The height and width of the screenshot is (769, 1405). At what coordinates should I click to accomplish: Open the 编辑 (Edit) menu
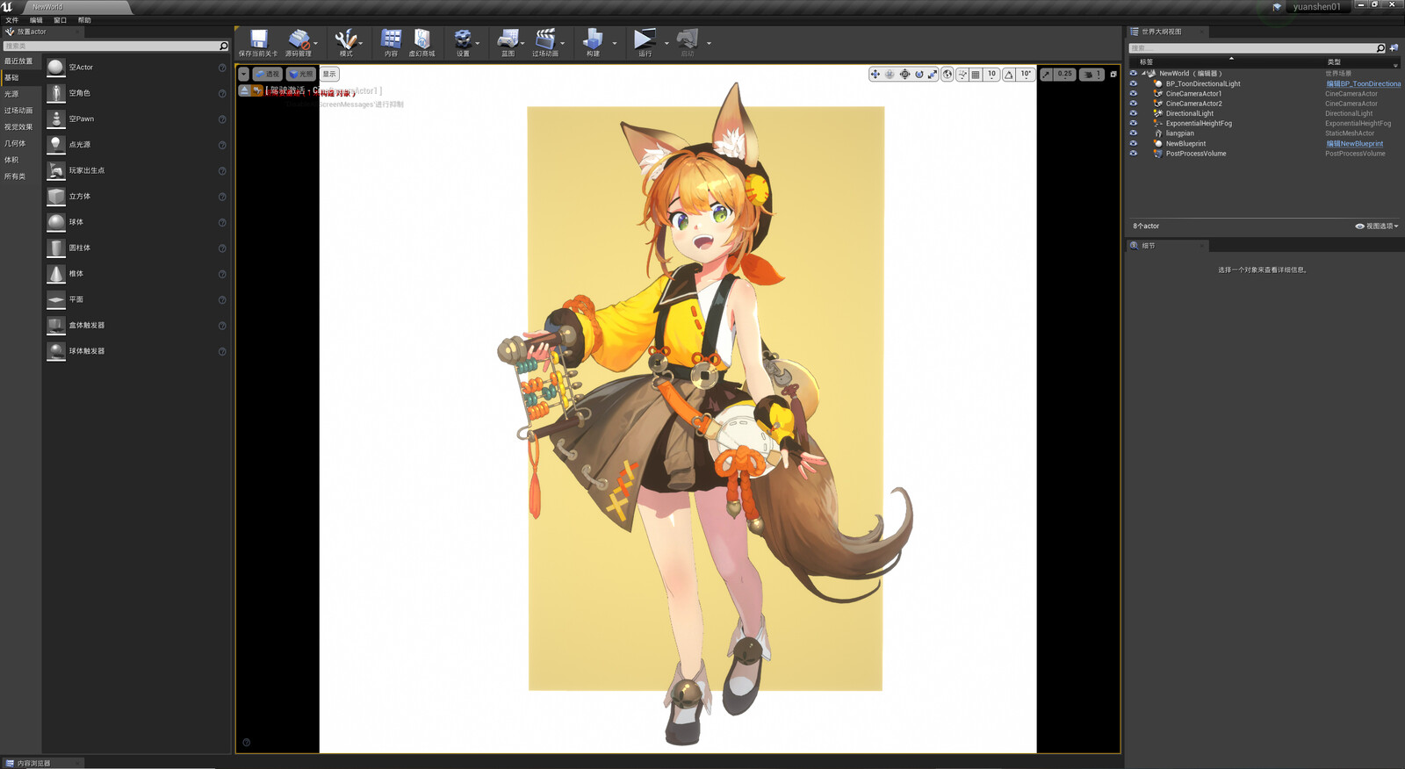pos(36,20)
